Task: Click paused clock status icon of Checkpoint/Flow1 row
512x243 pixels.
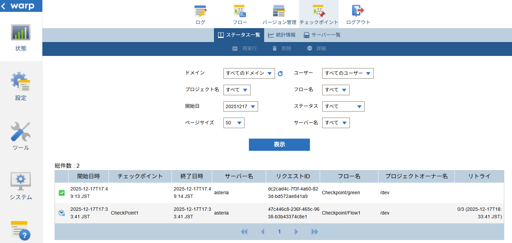Action: tap(61, 213)
